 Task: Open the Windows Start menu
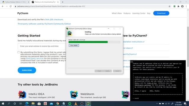3,103
